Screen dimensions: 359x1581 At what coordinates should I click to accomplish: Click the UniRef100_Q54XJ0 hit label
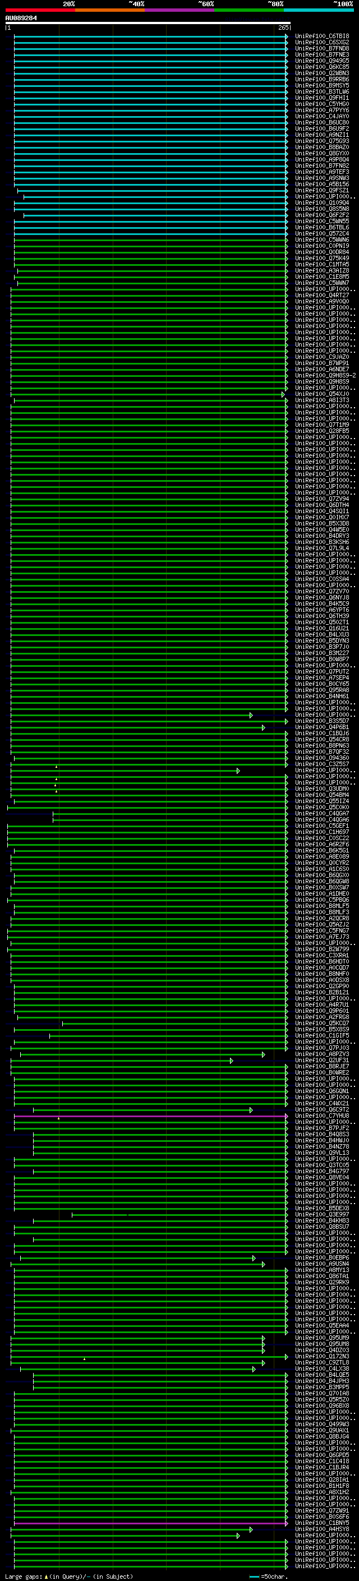(x=322, y=394)
